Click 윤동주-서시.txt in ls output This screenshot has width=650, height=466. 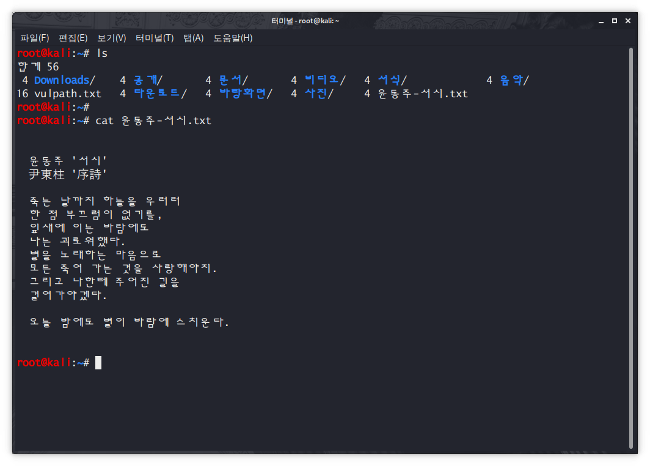point(423,94)
